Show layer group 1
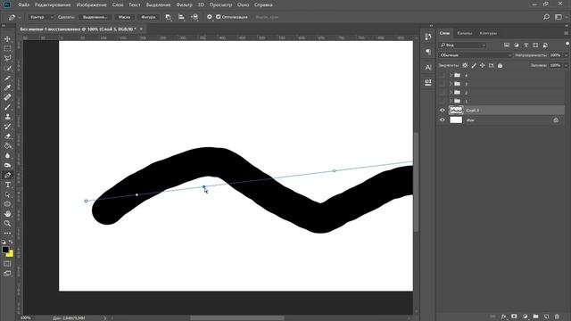The width and height of the screenshot is (571, 321). (x=443, y=101)
